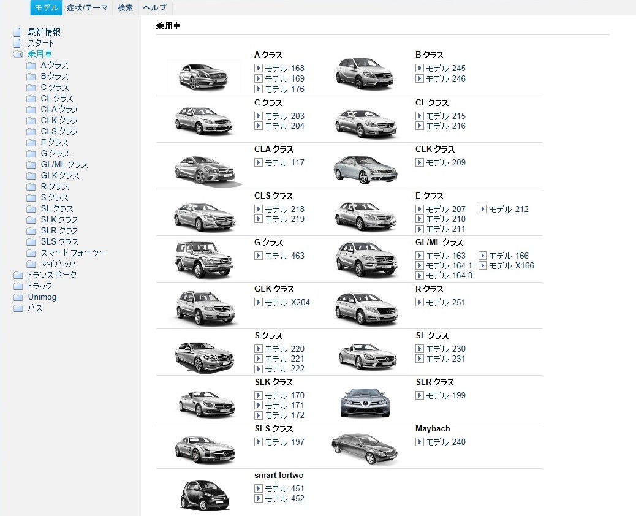
Task: Expand the トランスポータ folder
Action: (18, 275)
